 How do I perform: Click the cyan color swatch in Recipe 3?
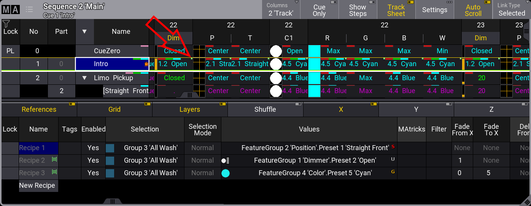226,173
